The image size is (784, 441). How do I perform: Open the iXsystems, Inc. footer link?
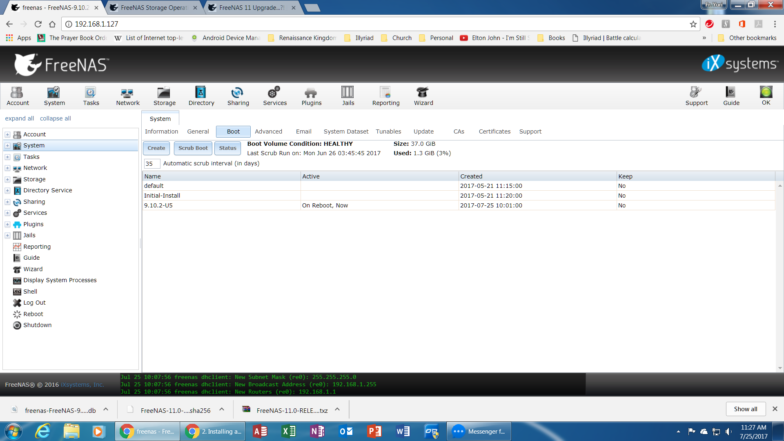point(82,385)
